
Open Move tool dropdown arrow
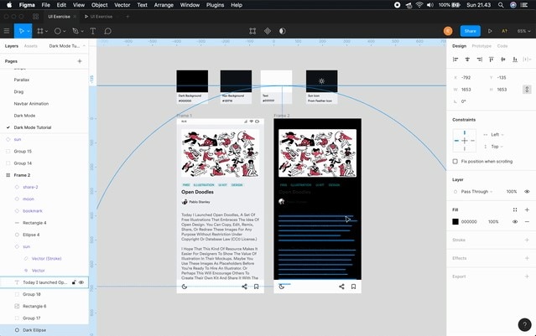(29, 31)
